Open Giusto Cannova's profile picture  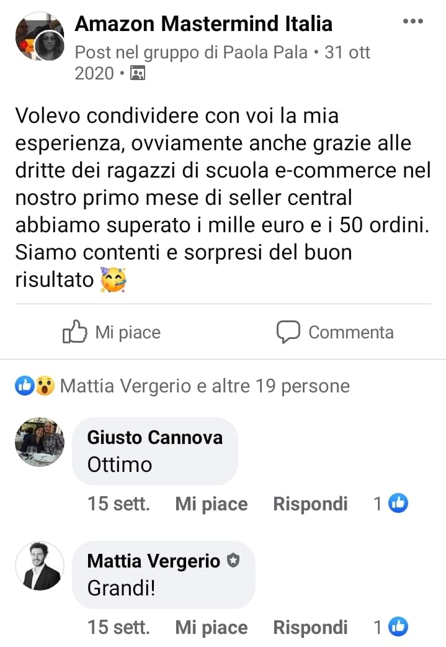40,442
